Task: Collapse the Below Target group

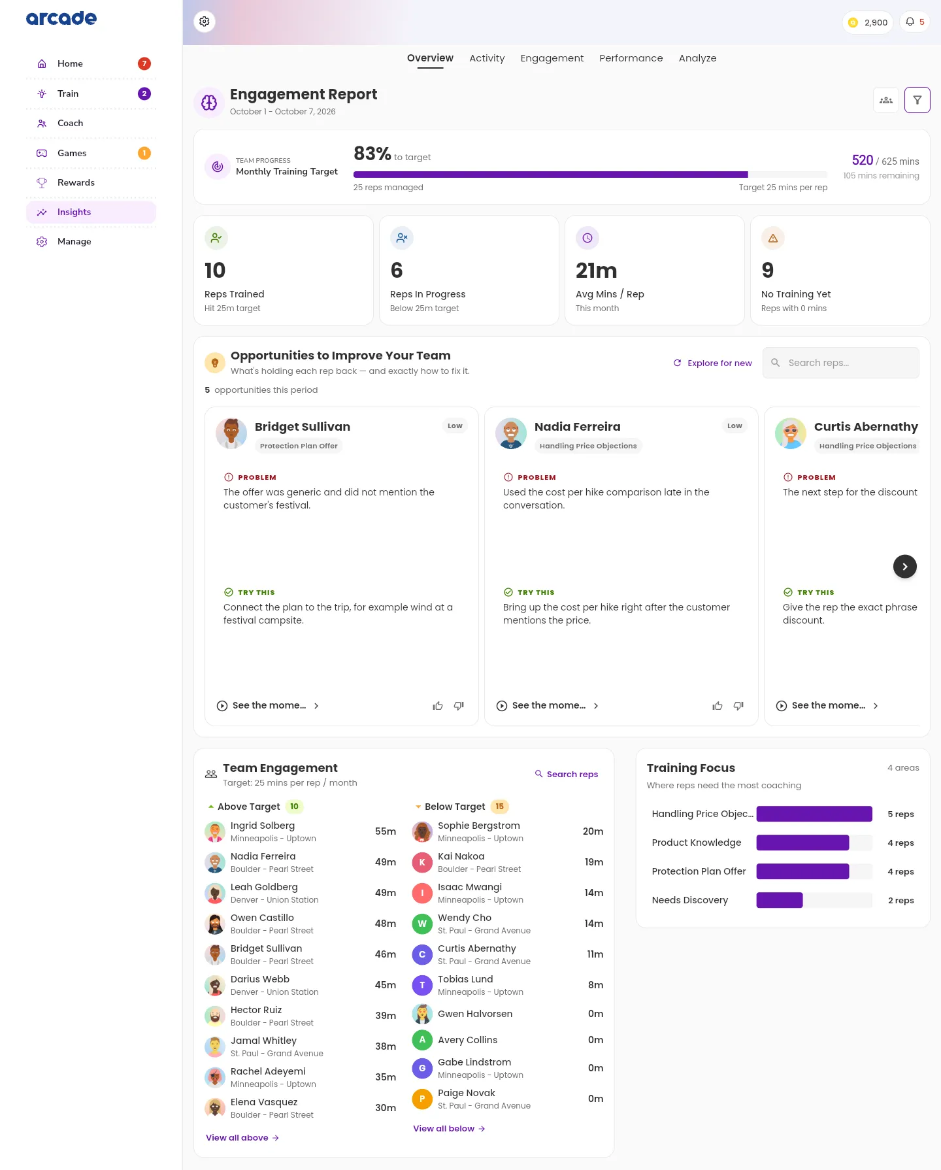Action: [418, 807]
